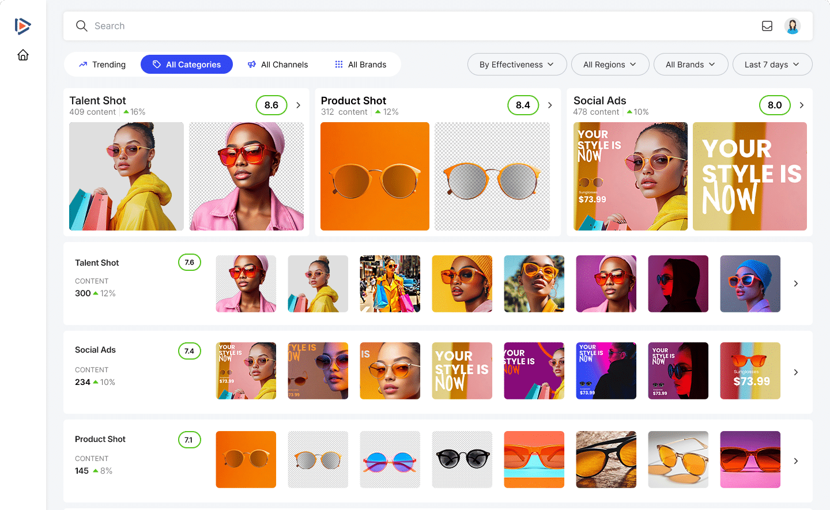Type in the Search field
Viewport: 830px width, 510px height.
tap(403, 26)
